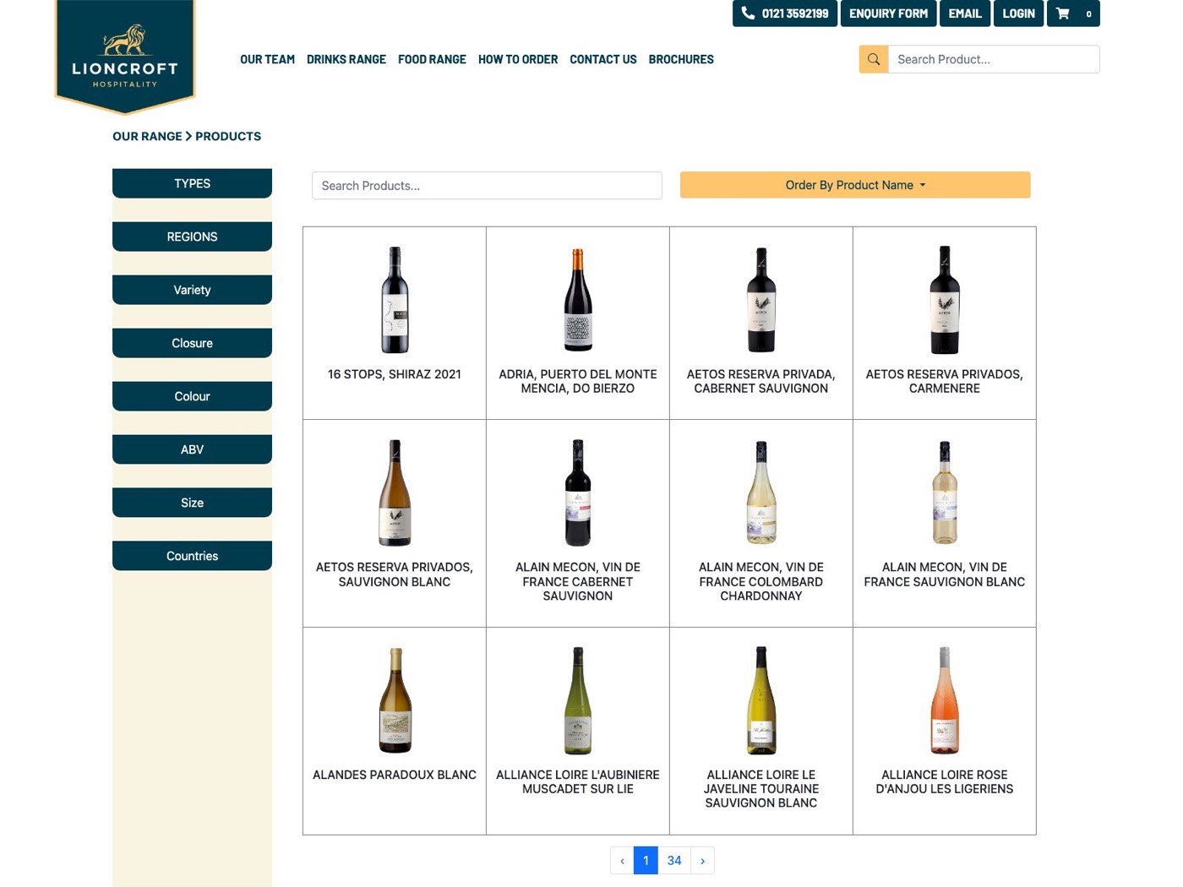Click the orange magnifier search icon
Image resolution: width=1183 pixels, height=887 pixels.
click(x=874, y=59)
